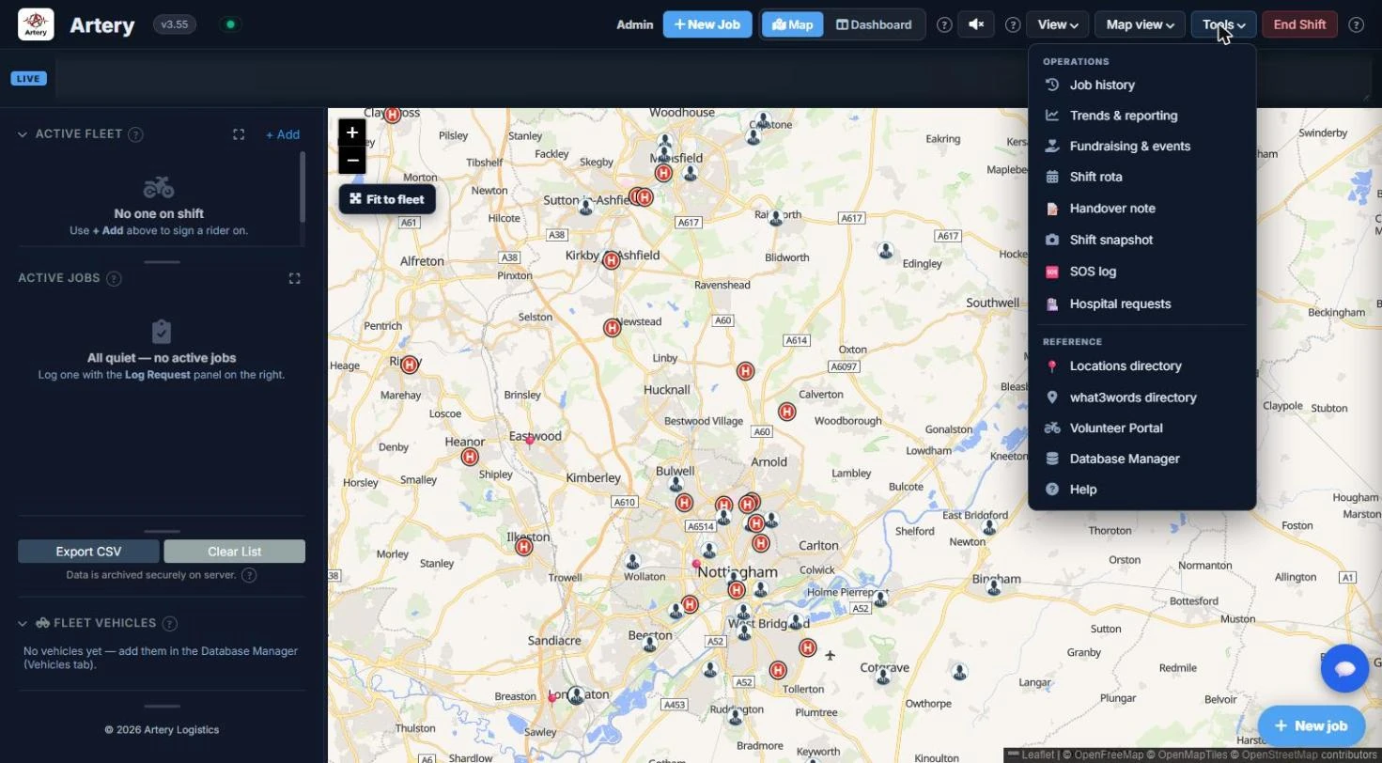Viewport: 1382px width, 763px height.
Task: Open Job history from Tools menu
Action: [x=1142, y=85]
